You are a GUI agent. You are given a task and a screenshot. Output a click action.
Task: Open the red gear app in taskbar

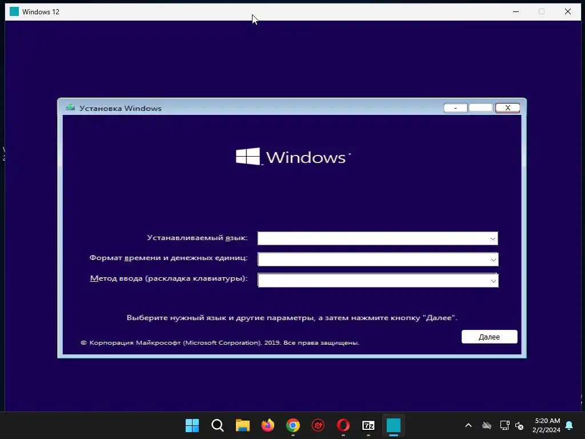318,425
